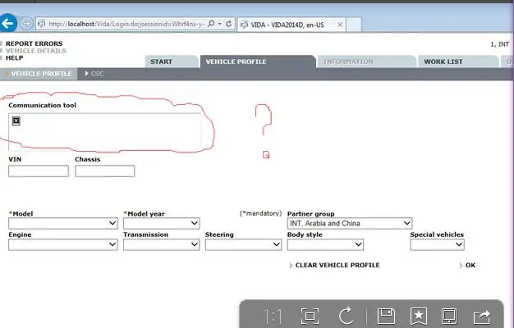Open the Model year dropdown
Screen dimensions: 514x328
(x=161, y=224)
